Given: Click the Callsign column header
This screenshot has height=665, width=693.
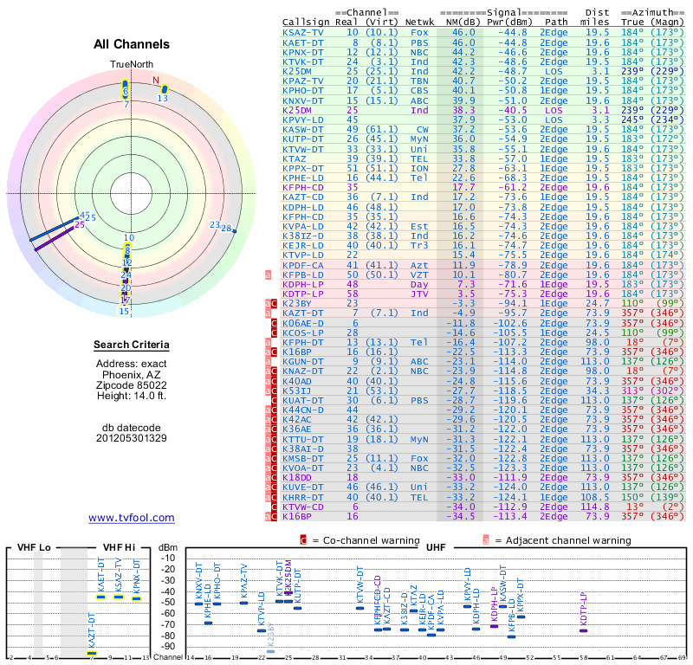Looking at the screenshot, I should tap(306, 23).
